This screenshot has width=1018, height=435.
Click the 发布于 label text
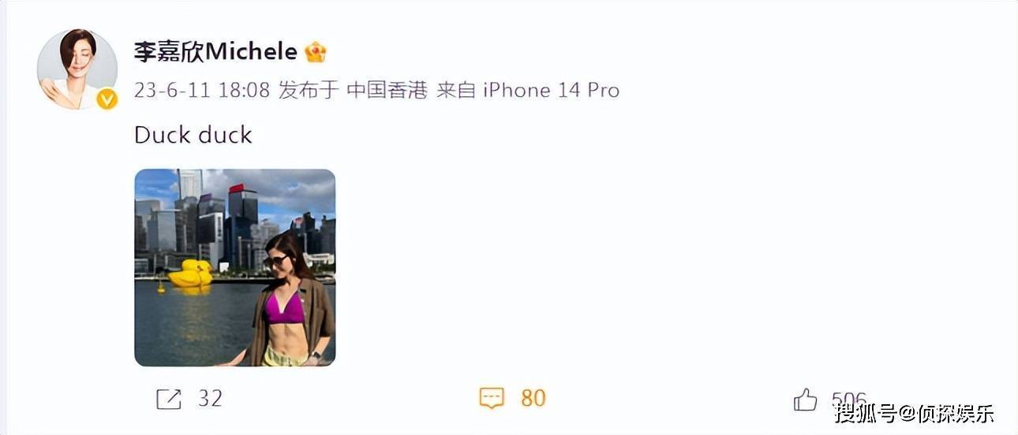(309, 90)
